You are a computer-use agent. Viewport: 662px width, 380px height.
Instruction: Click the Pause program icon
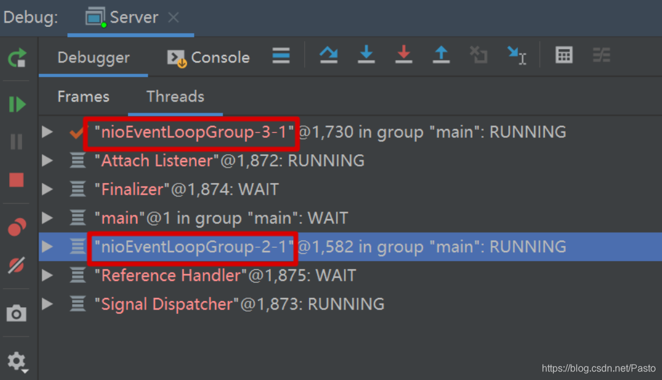[17, 141]
